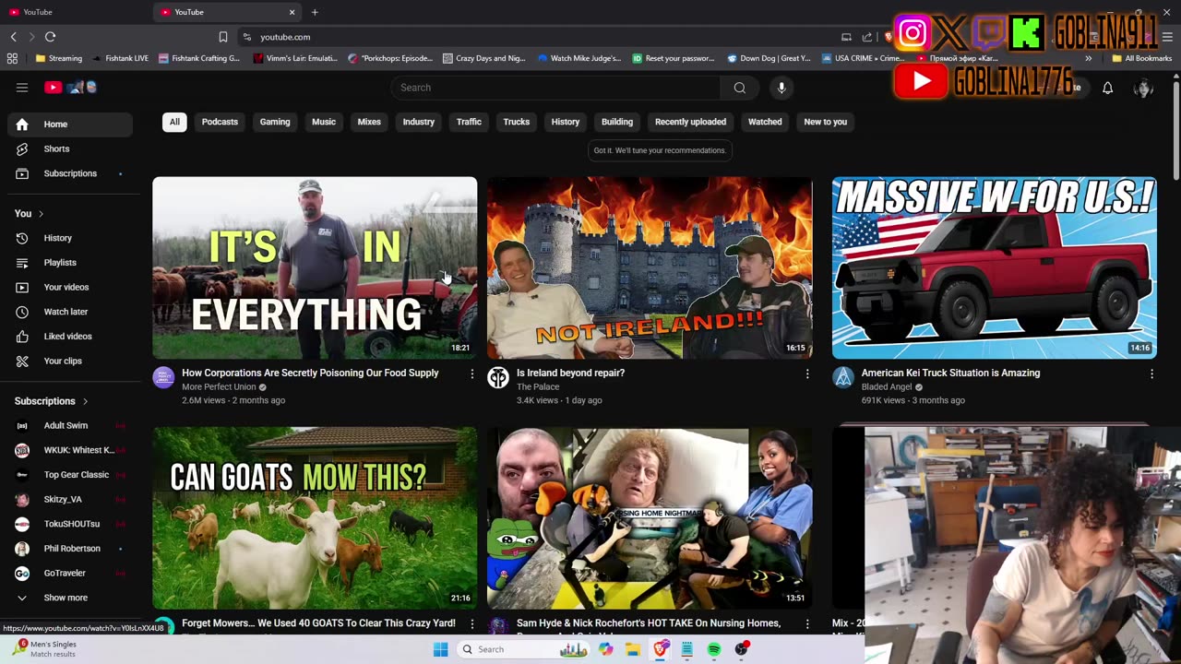Open the apps grid in bookmarks bar
Screen dimensions: 1181x664
pos(12,58)
